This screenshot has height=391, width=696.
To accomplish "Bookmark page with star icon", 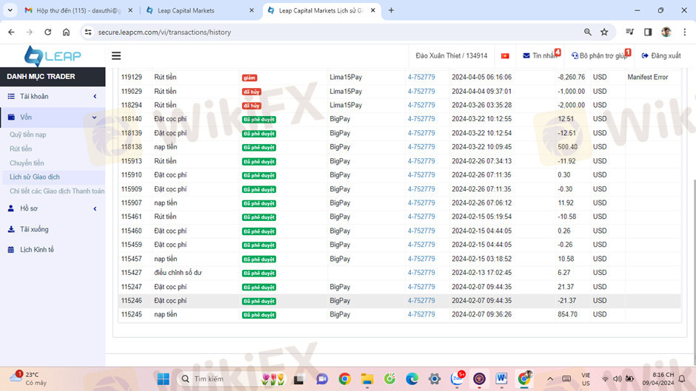I will [x=604, y=33].
